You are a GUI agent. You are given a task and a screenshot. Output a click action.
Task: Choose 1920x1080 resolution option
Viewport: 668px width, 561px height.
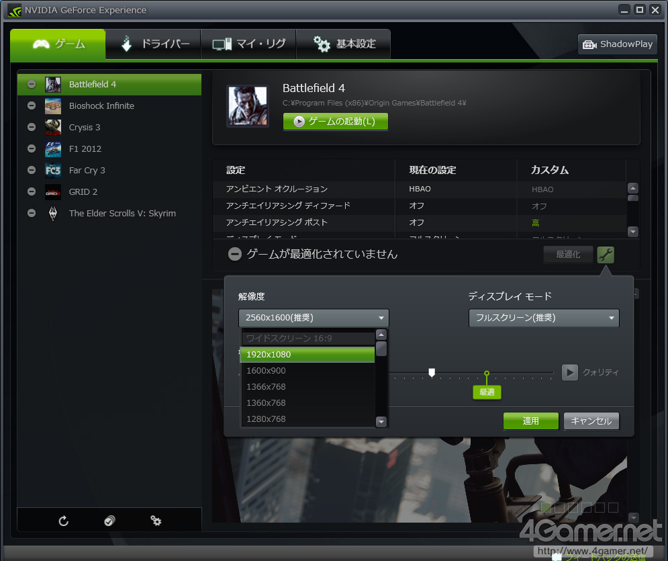(307, 355)
